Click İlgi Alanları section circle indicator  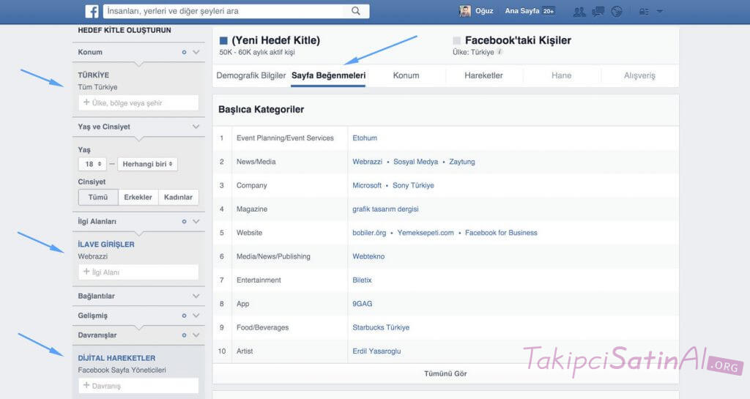(184, 221)
